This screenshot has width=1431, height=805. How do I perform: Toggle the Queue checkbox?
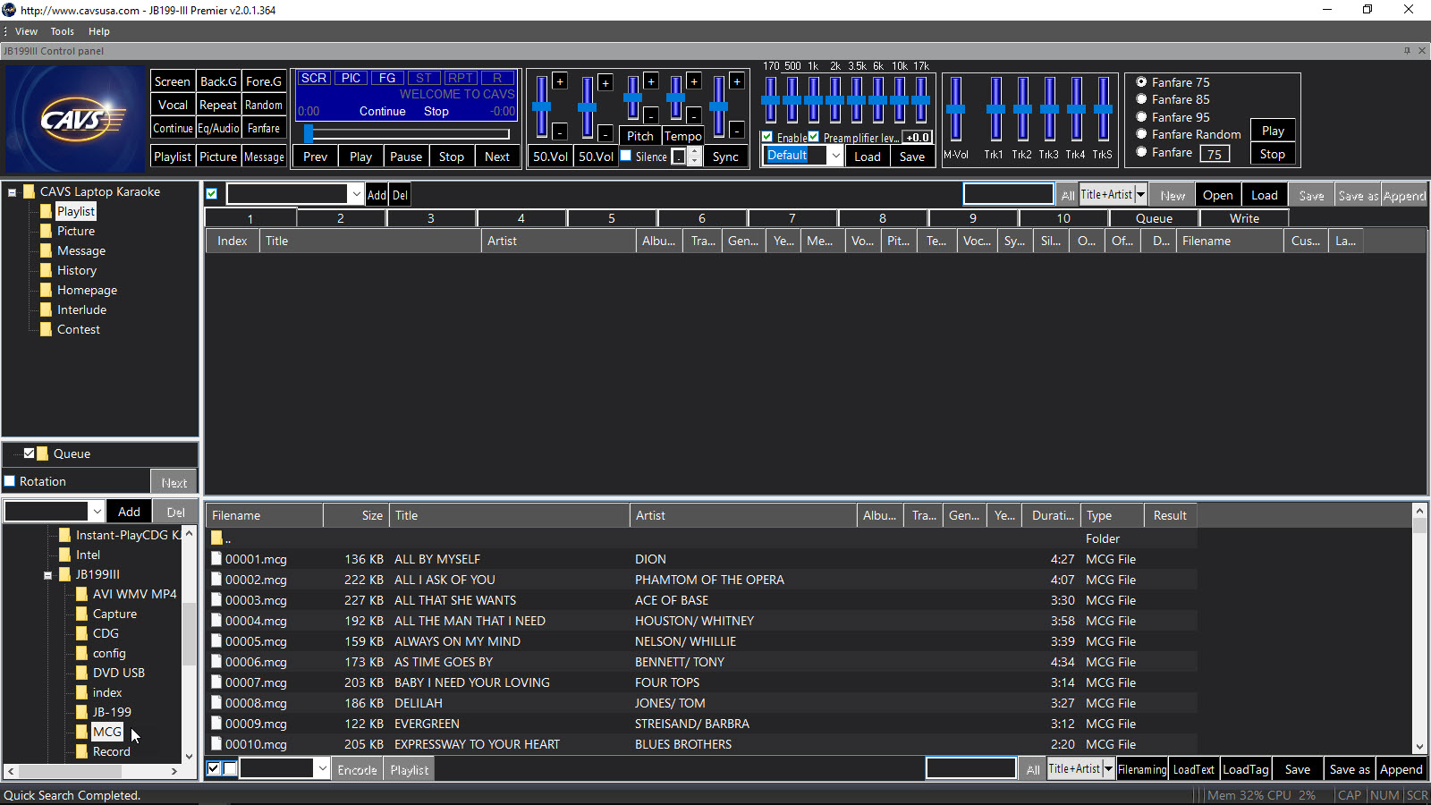29,453
